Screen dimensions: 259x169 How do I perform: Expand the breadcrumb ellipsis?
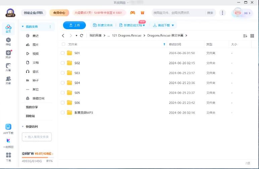click(x=108, y=36)
